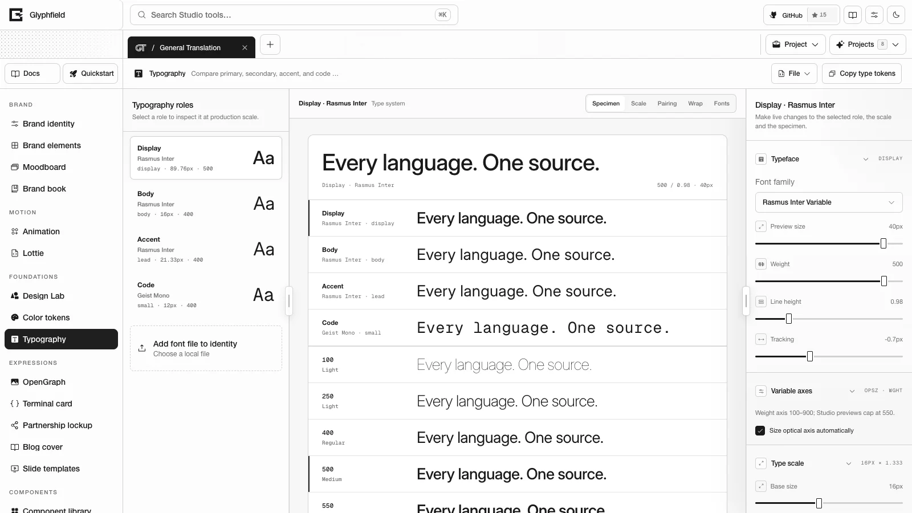912x513 pixels.
Task: Open the book icon in top bar
Action: [x=853, y=15]
